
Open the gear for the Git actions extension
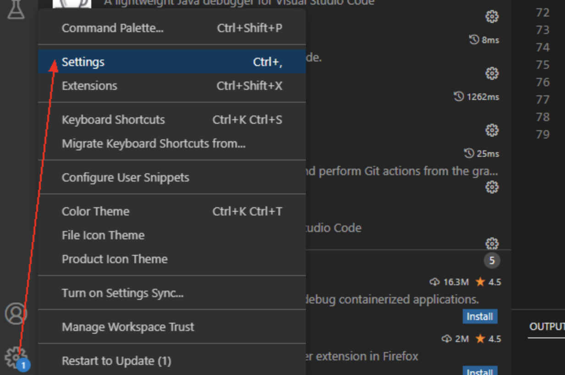click(x=492, y=187)
